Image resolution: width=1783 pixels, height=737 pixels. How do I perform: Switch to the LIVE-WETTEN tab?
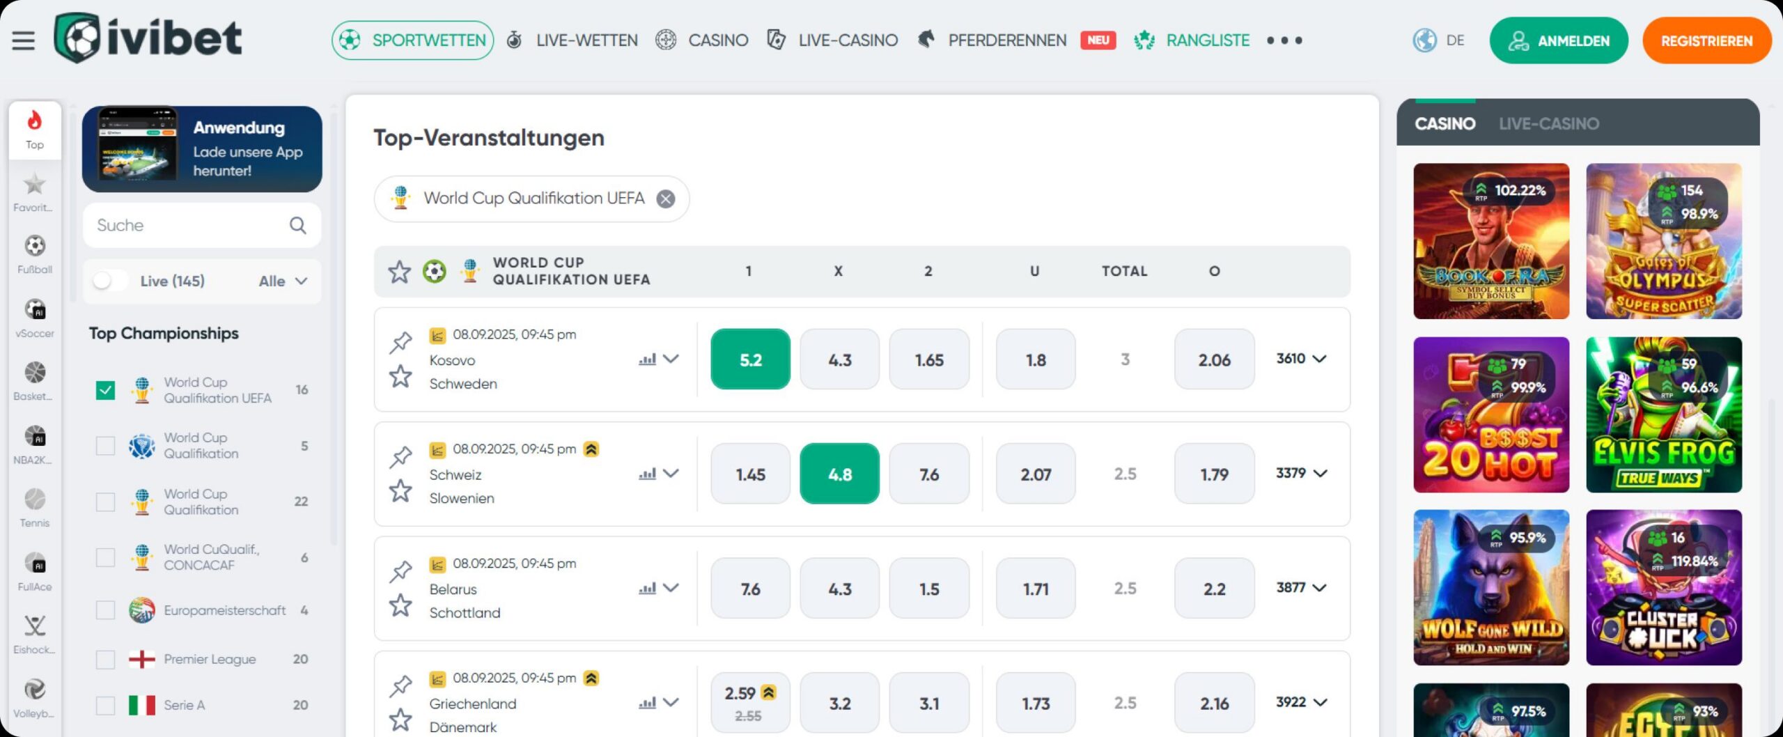coord(586,40)
